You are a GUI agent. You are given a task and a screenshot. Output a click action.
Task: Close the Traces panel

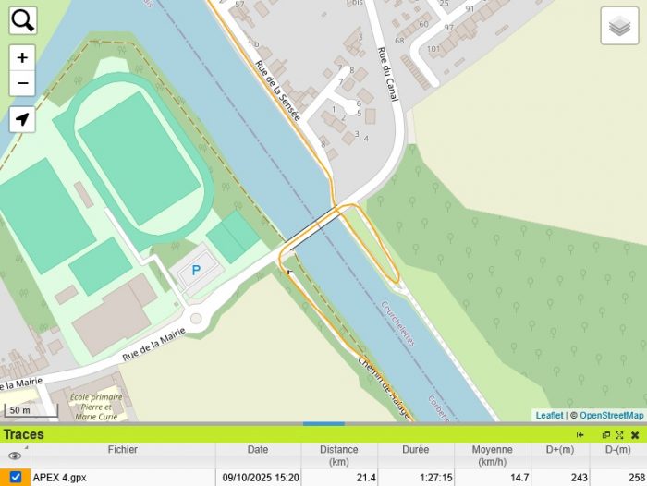coord(635,435)
